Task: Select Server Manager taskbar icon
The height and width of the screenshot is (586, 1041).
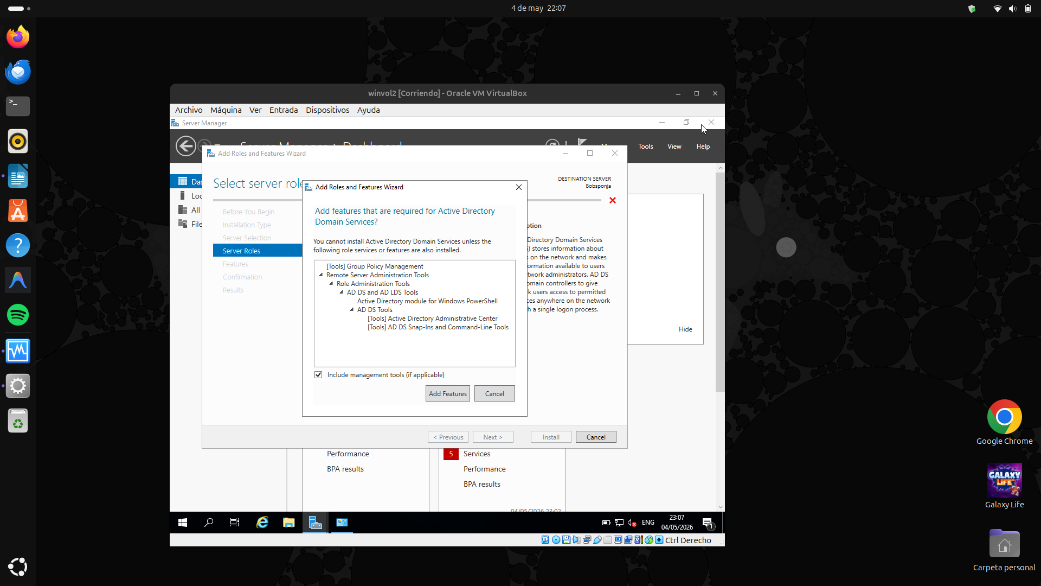Action: 315,523
